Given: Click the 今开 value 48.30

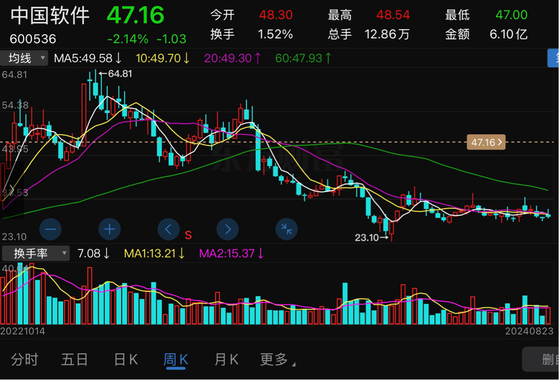Looking at the screenshot, I should click(276, 15).
